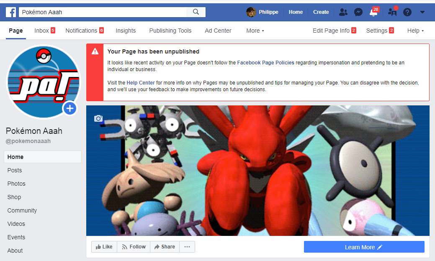Open the friend requests icon
The height and width of the screenshot is (261, 435).
343,12
